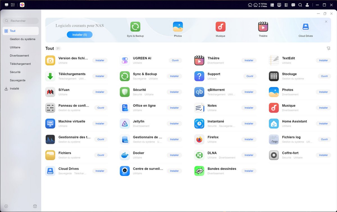Click the SiYuan app icon

click(x=50, y=92)
